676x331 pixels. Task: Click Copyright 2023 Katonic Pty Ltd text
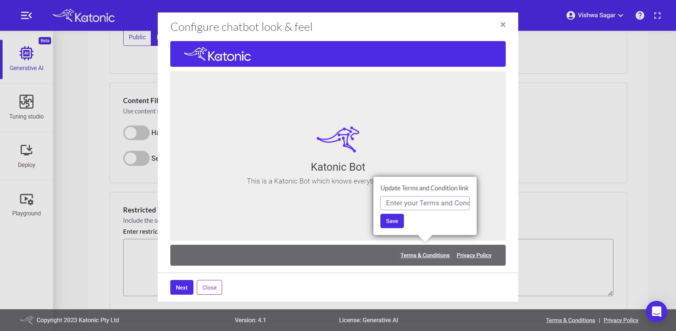(78, 320)
